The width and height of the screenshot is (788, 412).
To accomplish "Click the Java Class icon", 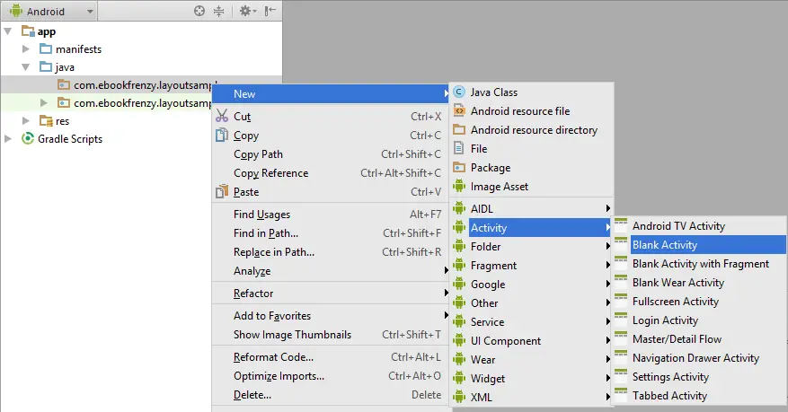I will pyautogui.click(x=459, y=92).
